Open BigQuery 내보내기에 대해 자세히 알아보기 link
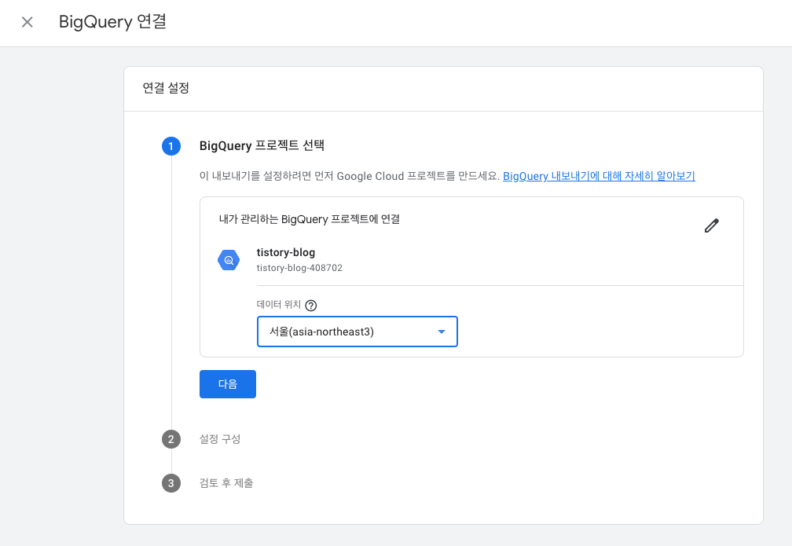Viewport: 792px width, 546px height. 599,176
